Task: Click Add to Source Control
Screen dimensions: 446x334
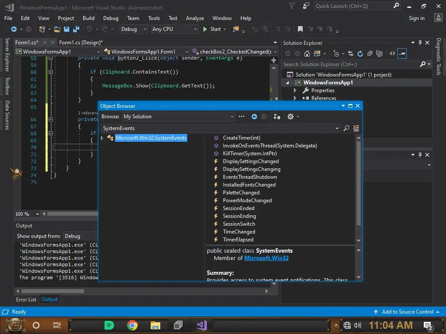Action: (x=407, y=312)
